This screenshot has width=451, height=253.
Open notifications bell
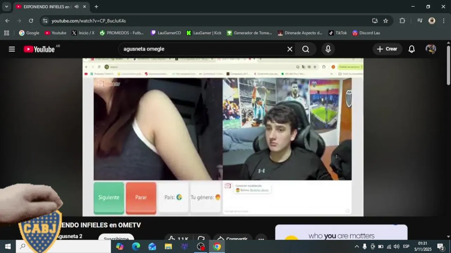pyautogui.click(x=412, y=49)
